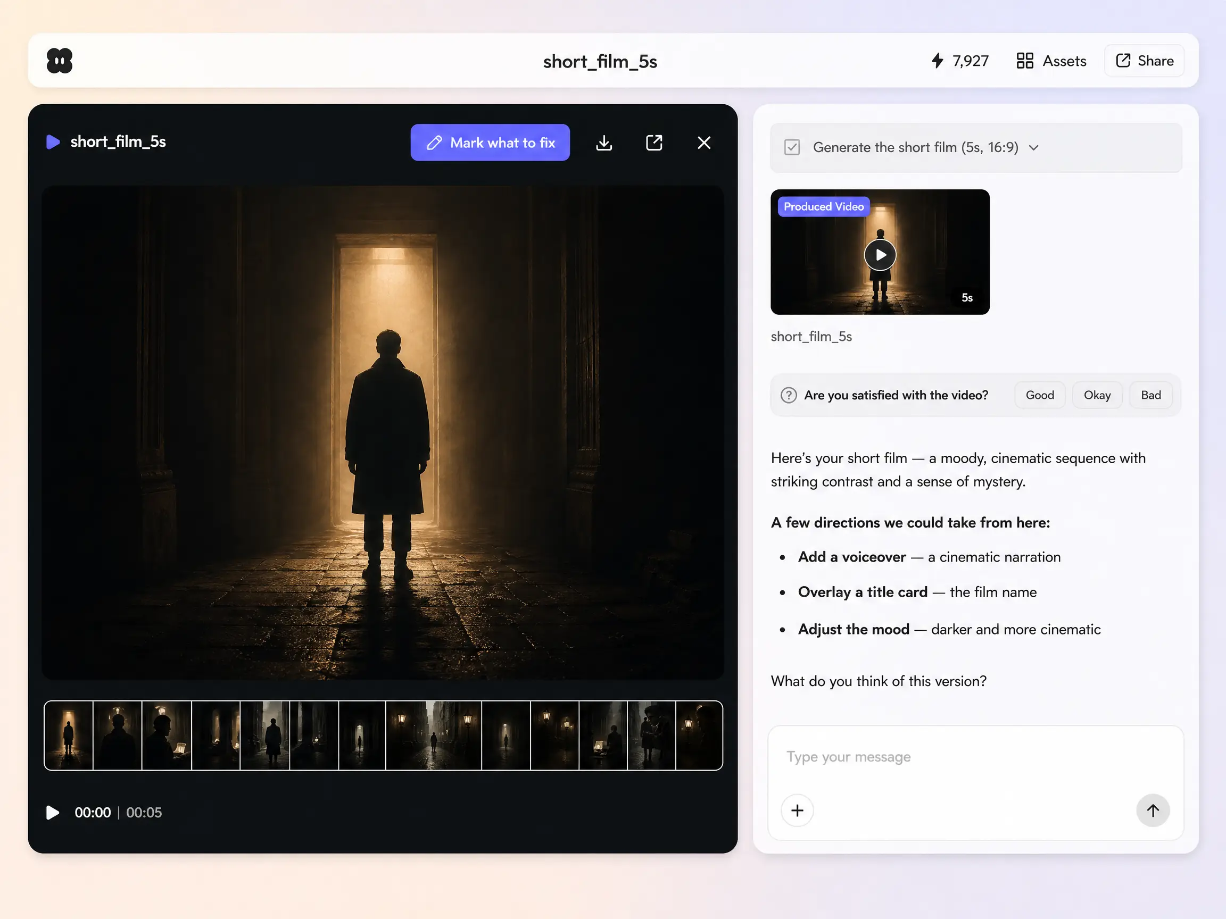Image resolution: width=1226 pixels, height=919 pixels.
Task: Download the short_film_5s video
Action: (x=603, y=143)
